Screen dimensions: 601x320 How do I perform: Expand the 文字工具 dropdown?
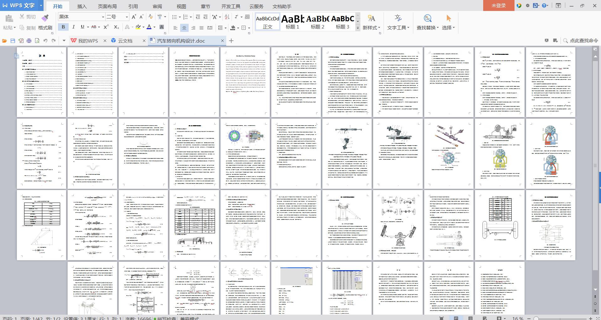pos(408,28)
